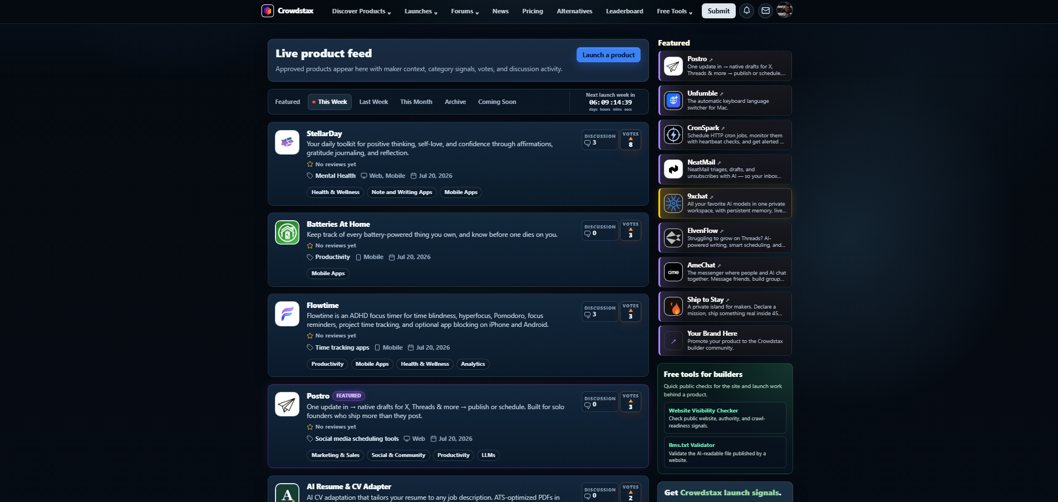Open the Coming Soon tab

tap(497, 102)
